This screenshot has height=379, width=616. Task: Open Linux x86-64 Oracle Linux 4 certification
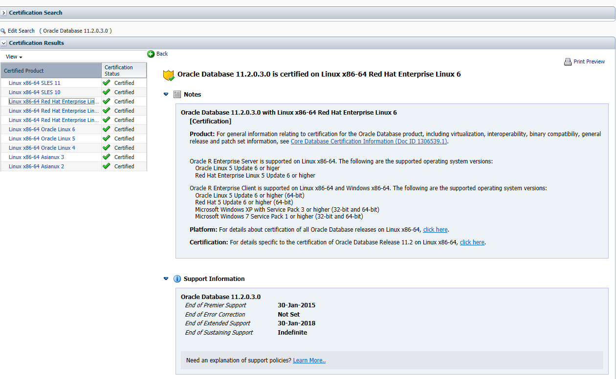[42, 148]
